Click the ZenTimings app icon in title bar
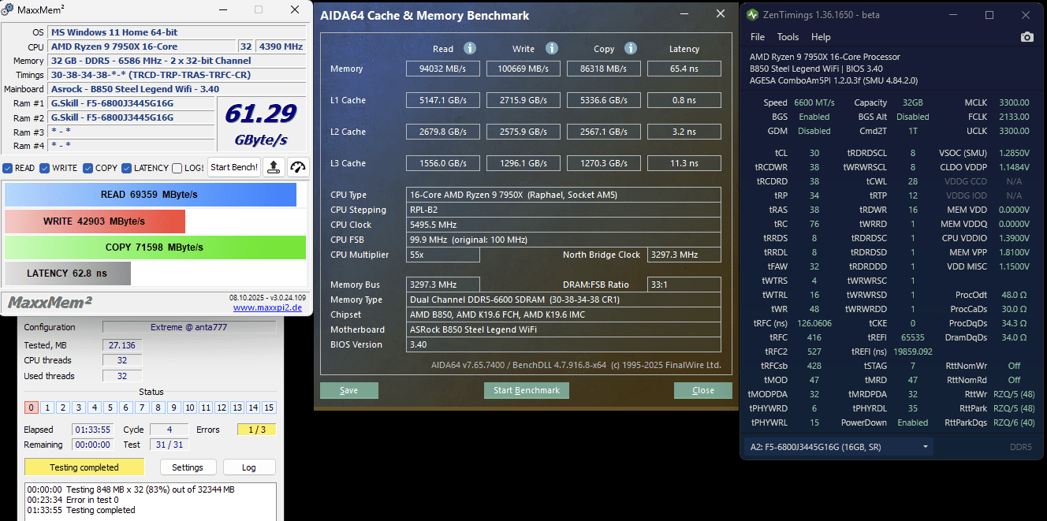 [x=752, y=15]
